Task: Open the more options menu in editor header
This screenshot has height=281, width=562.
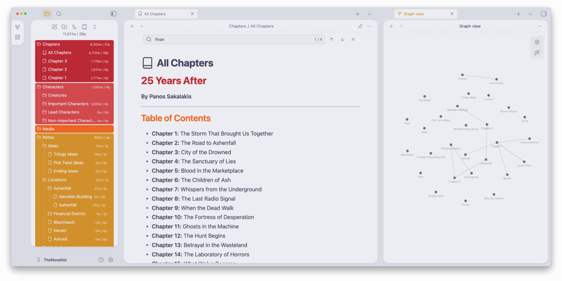Action: [369, 26]
